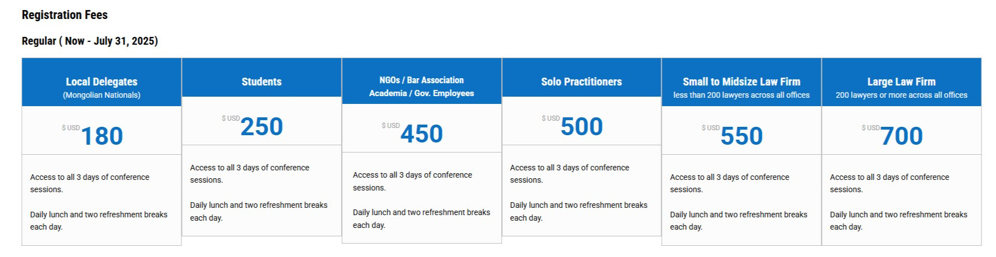996x257 pixels.
Task: Click the Regular (Now - July 31, 2025) subheading
Action: (x=90, y=41)
